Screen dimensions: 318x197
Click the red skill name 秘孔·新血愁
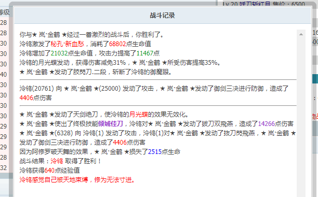pyautogui.click(x=68, y=44)
